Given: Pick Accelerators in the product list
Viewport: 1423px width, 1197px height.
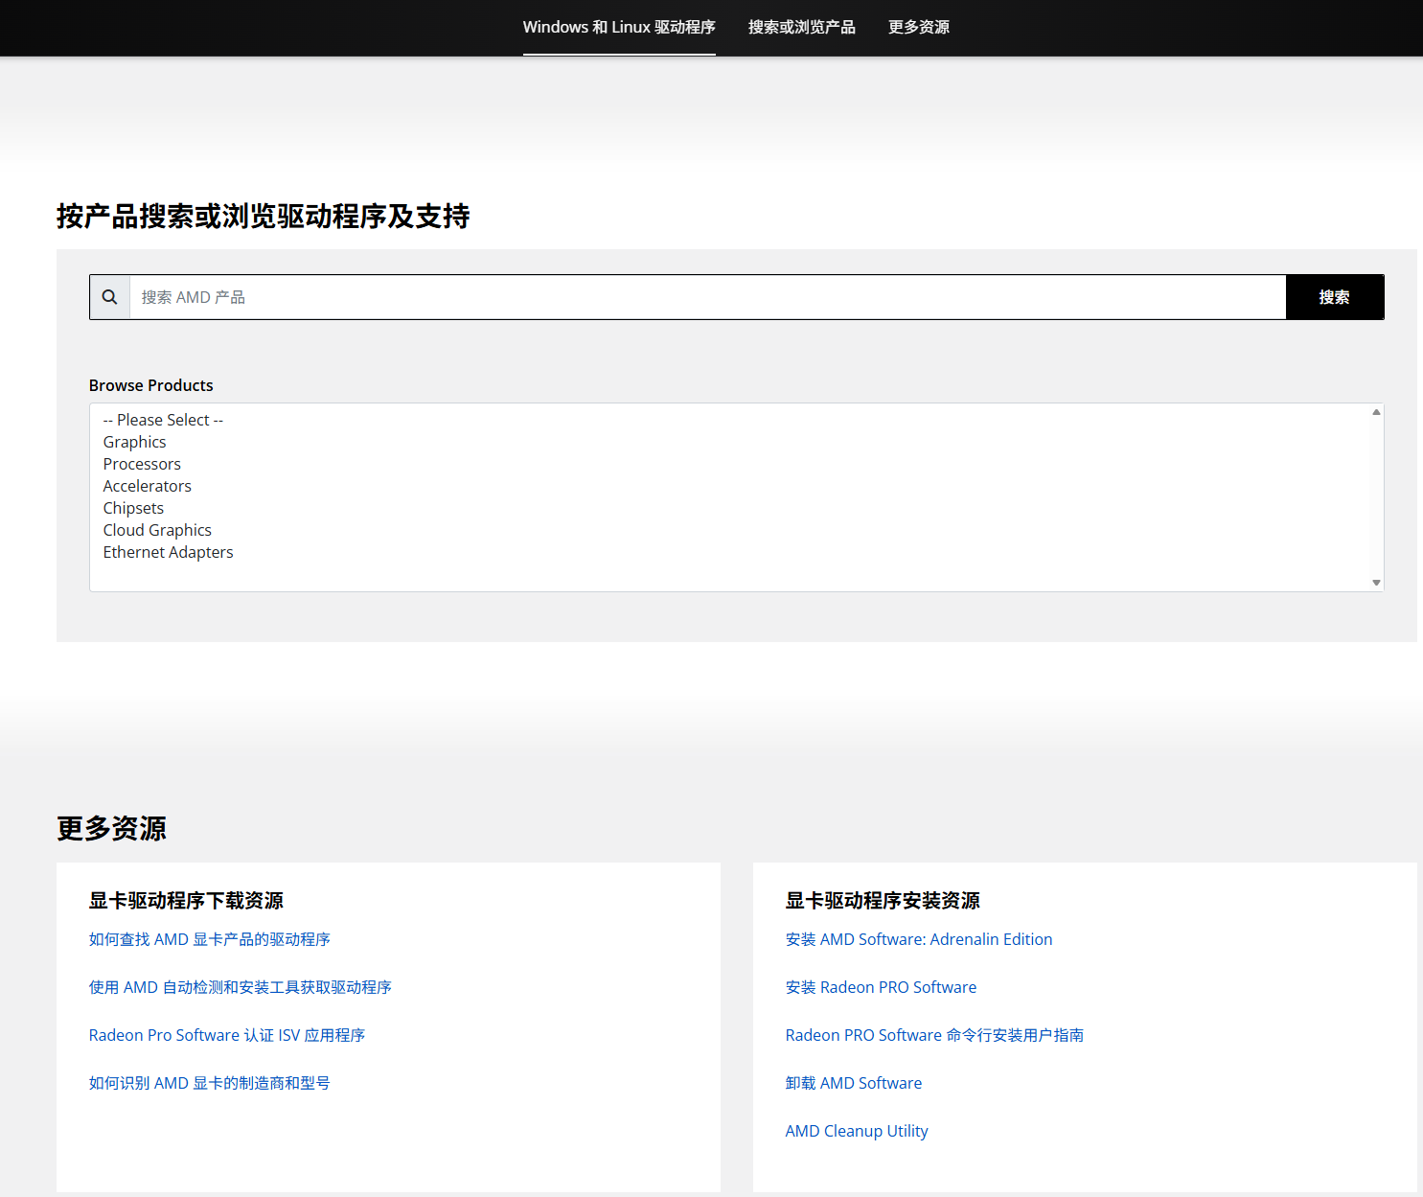Looking at the screenshot, I should coord(148,486).
